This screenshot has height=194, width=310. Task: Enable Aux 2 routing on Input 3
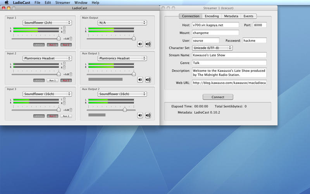[65, 116]
